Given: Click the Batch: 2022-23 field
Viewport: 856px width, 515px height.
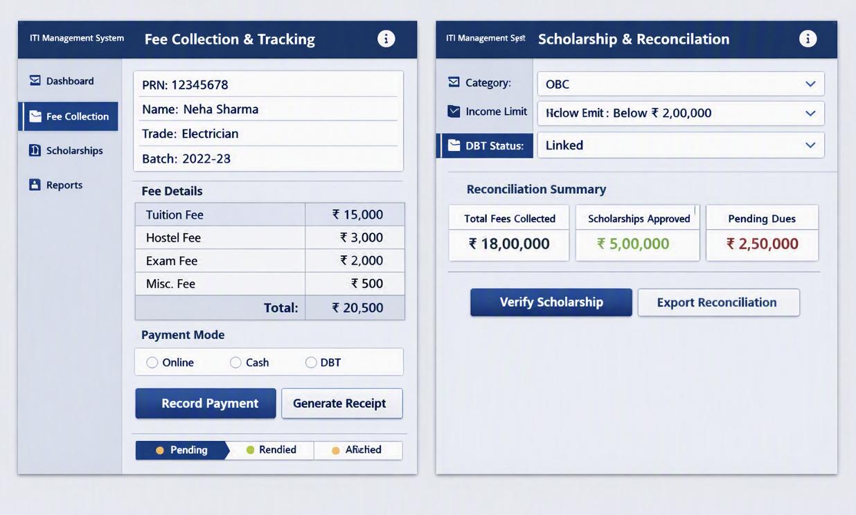Looking at the screenshot, I should pyautogui.click(x=269, y=159).
